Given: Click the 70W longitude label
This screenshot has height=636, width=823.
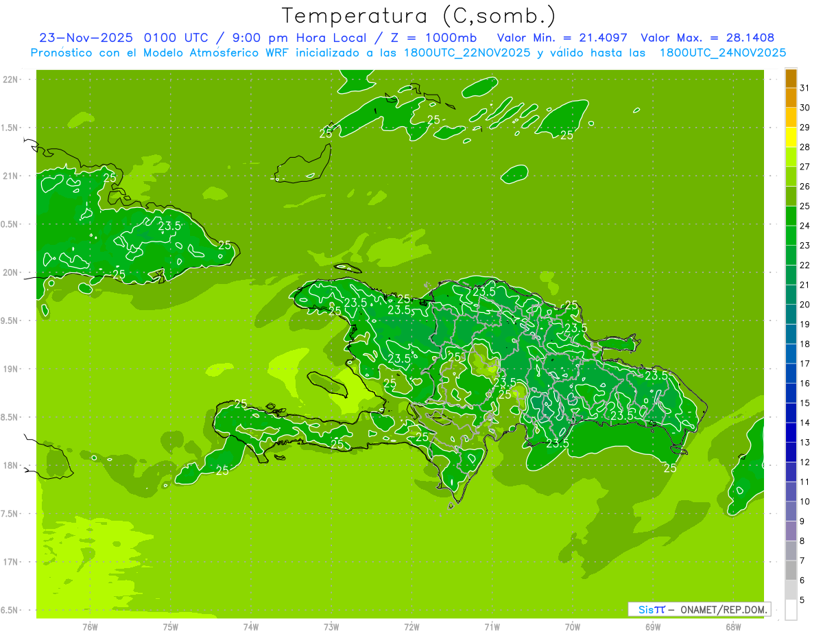Looking at the screenshot, I should [x=573, y=626].
